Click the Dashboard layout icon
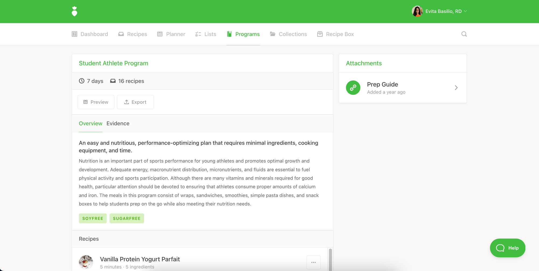This screenshot has height=271, width=539. click(x=74, y=34)
